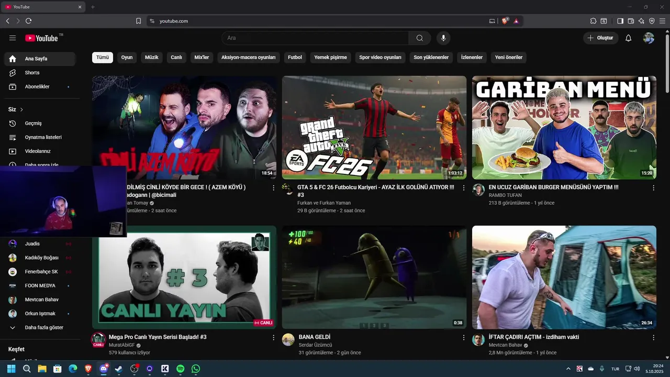Open the Fenerbahçe SK subscription channel

(40, 272)
